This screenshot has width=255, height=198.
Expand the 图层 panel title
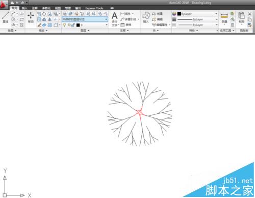(85, 31)
